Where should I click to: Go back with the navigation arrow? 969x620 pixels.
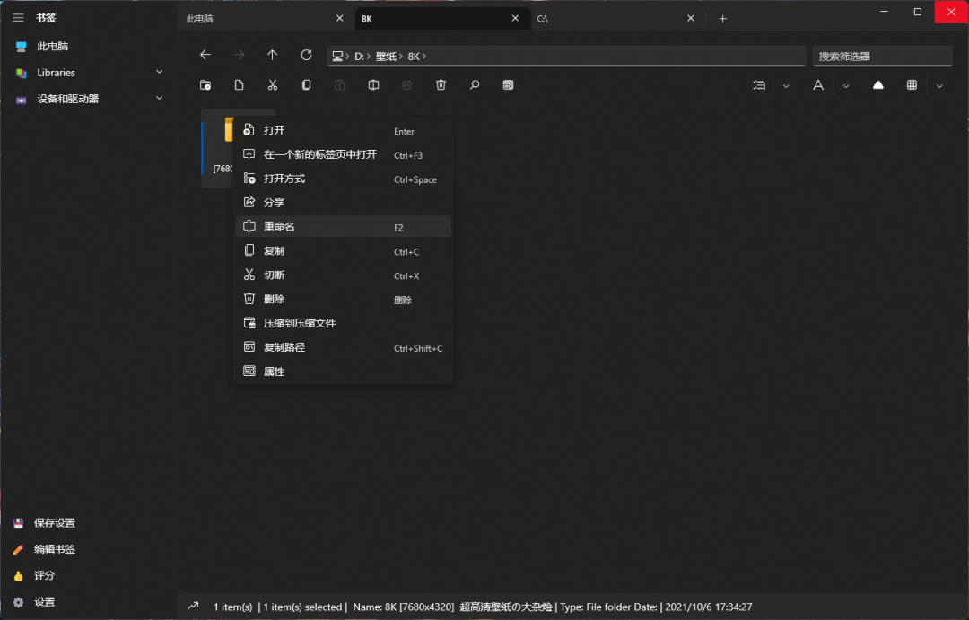(x=205, y=55)
